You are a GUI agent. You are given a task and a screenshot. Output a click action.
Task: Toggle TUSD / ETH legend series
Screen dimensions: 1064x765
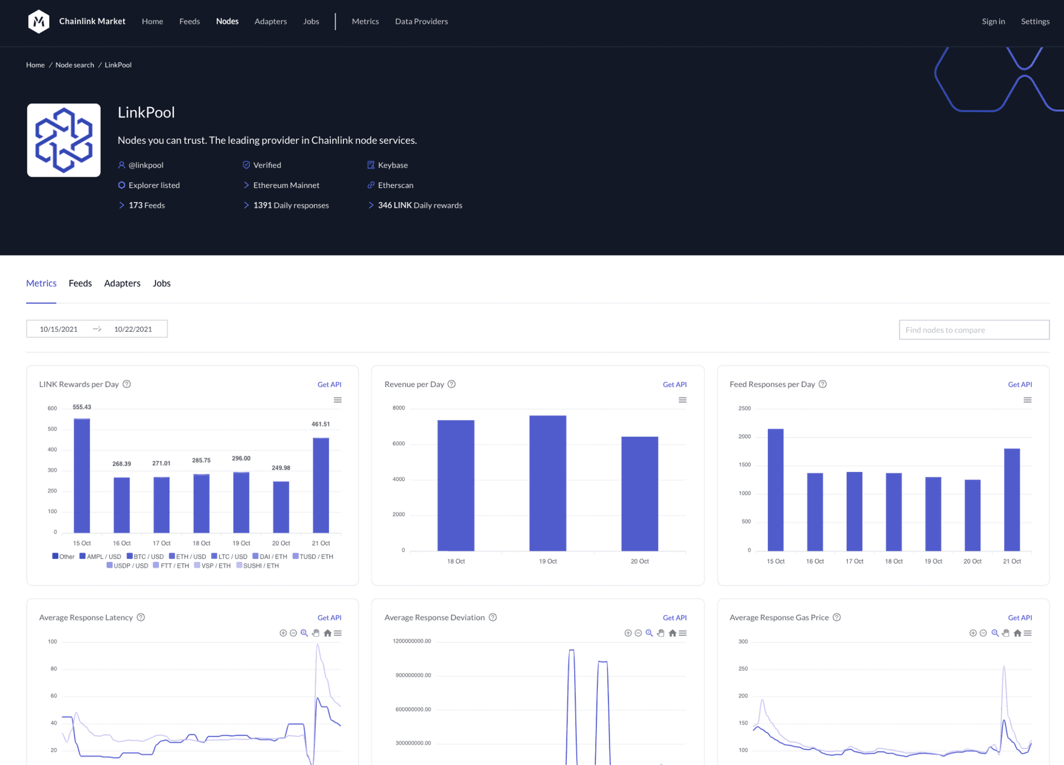(313, 556)
